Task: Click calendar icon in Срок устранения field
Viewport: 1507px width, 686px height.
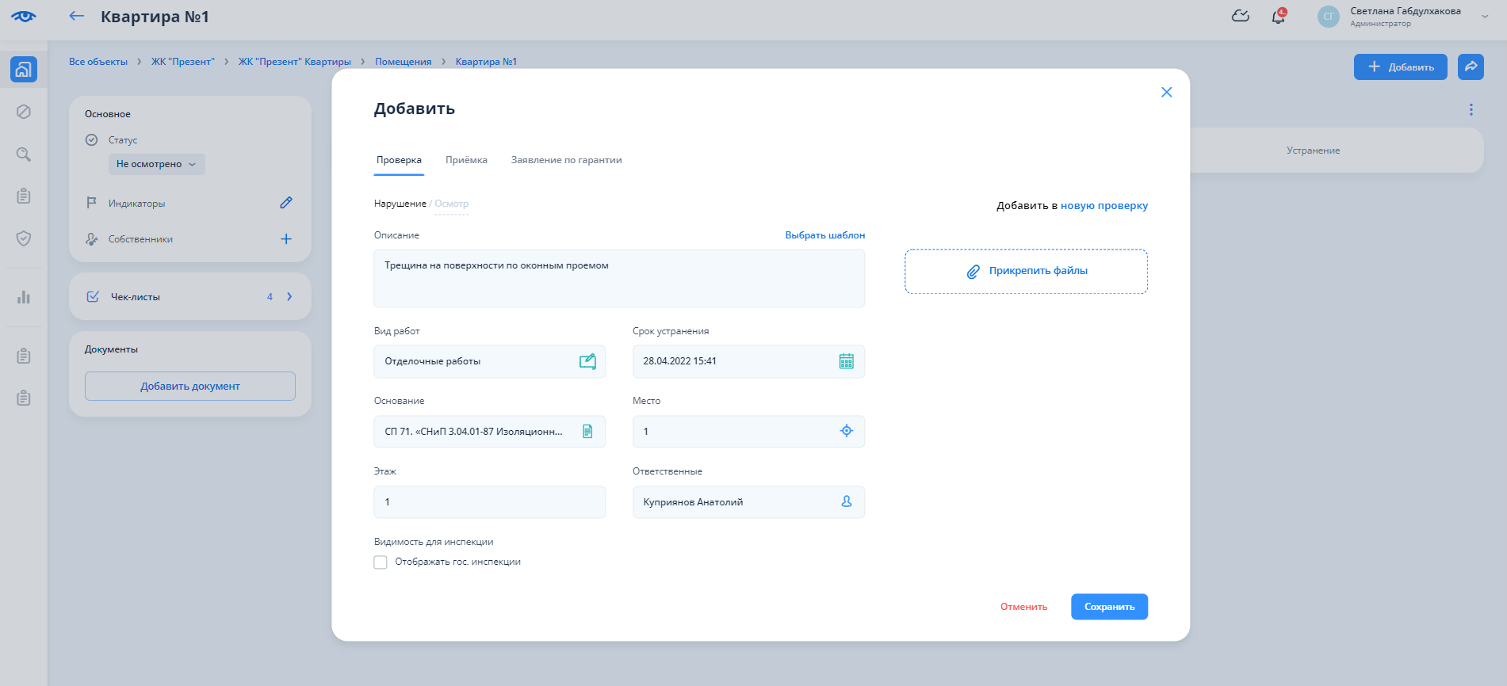Action: coord(846,361)
